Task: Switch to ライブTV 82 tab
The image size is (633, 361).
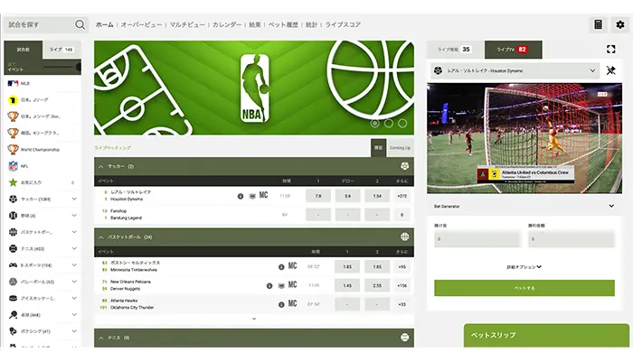Action: pyautogui.click(x=513, y=50)
